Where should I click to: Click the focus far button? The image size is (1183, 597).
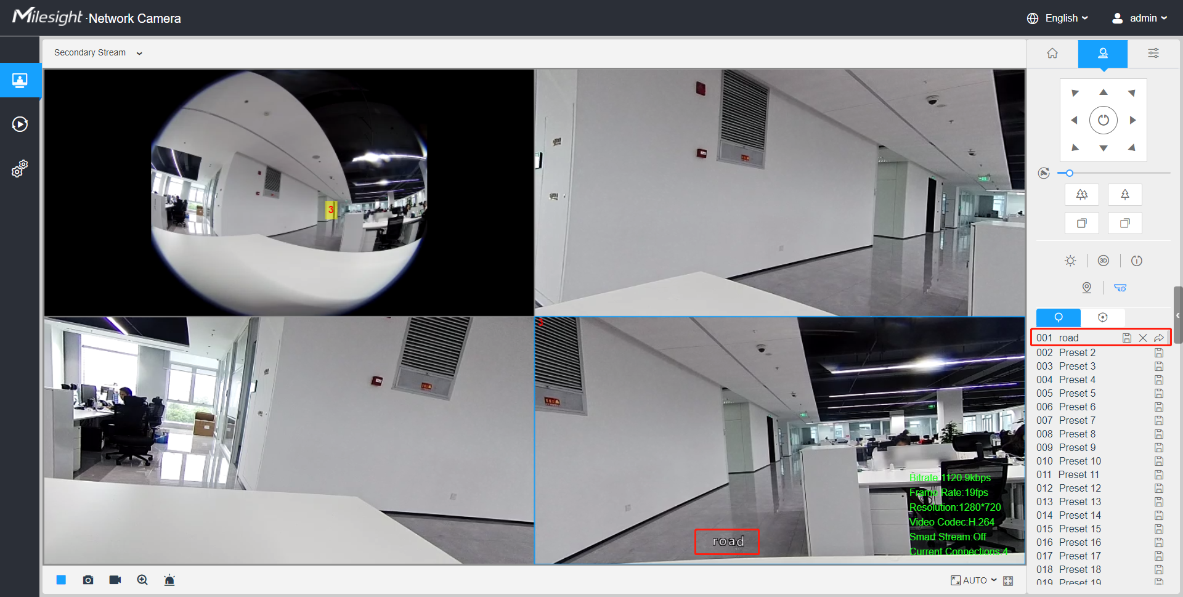(x=1125, y=223)
